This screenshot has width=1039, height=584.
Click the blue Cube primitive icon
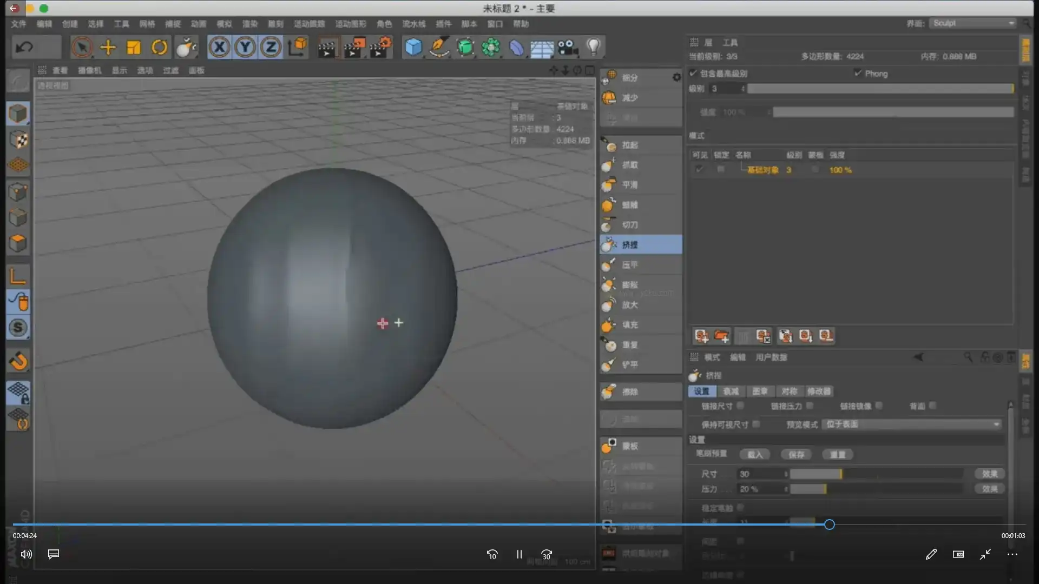coord(413,48)
